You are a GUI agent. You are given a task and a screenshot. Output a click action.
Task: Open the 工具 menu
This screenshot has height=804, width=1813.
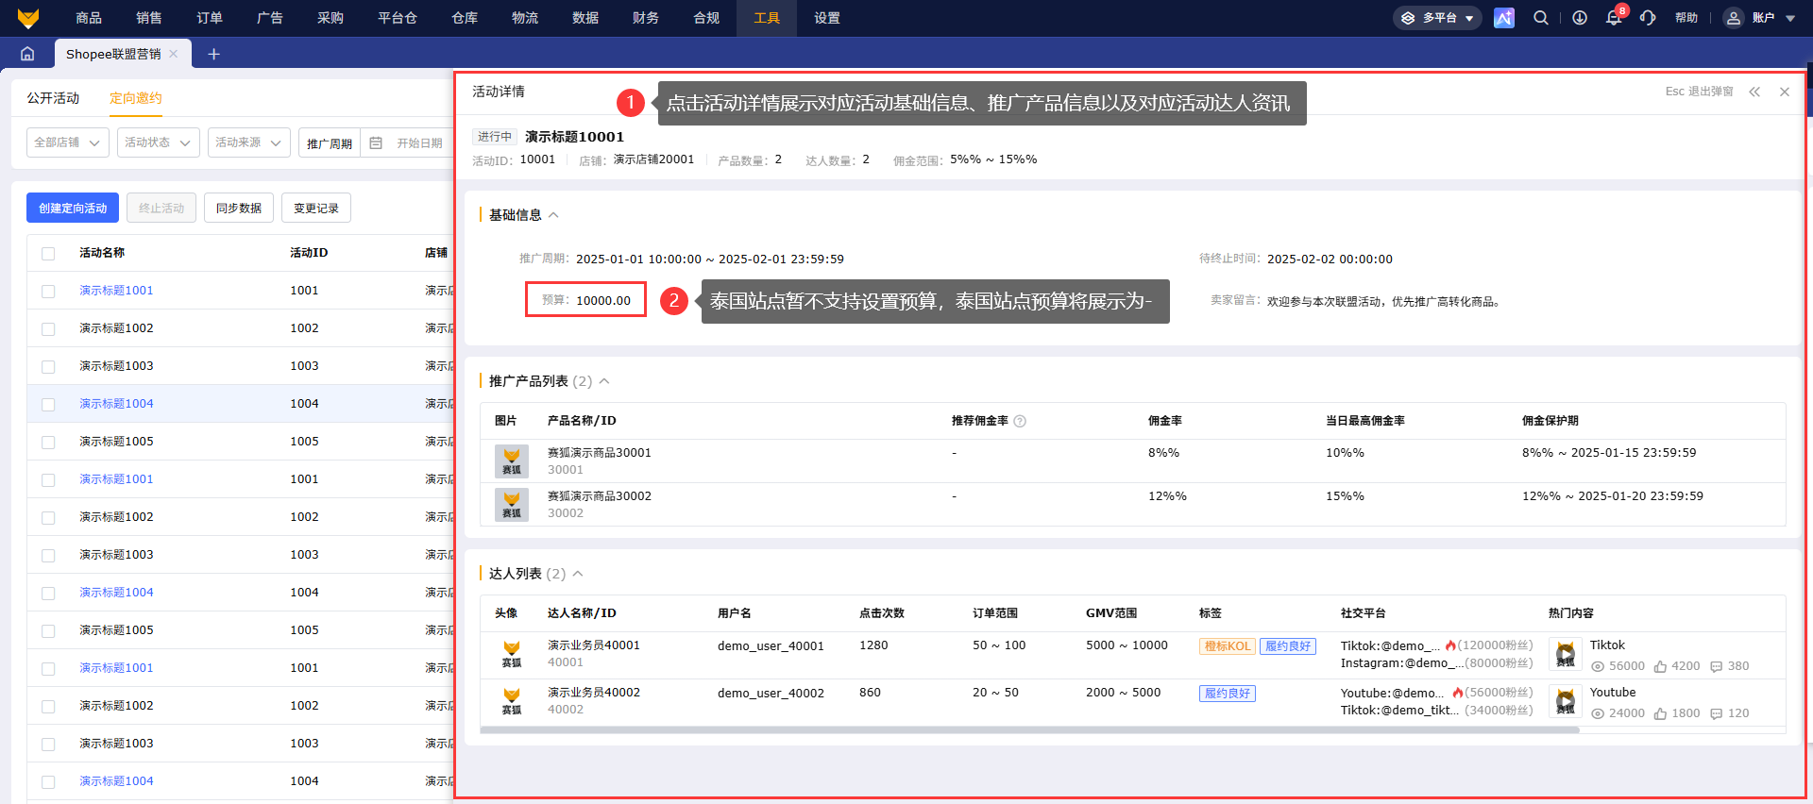pos(767,18)
